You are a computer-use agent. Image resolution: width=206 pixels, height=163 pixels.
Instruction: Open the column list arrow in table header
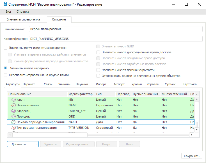(196, 94)
